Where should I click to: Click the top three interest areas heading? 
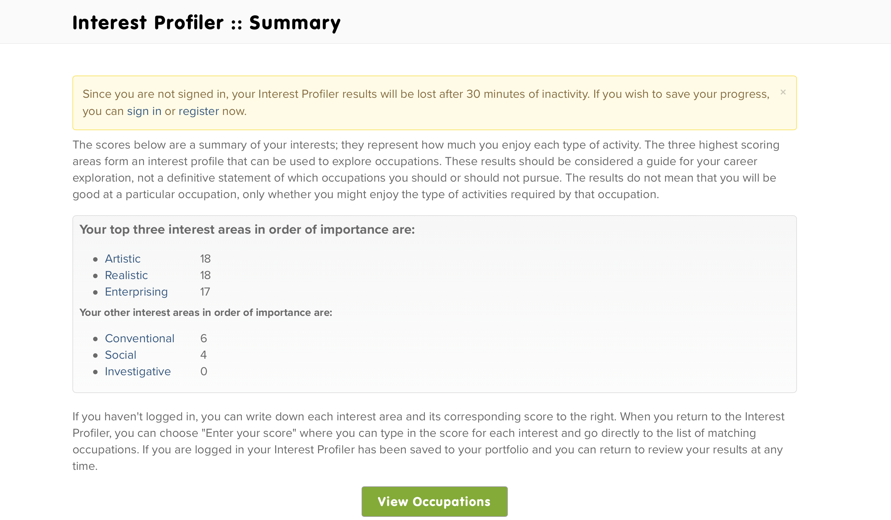pyautogui.click(x=247, y=230)
